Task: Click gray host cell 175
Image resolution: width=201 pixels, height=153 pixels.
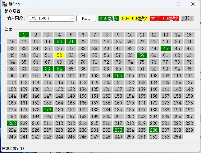Action: 189,103
